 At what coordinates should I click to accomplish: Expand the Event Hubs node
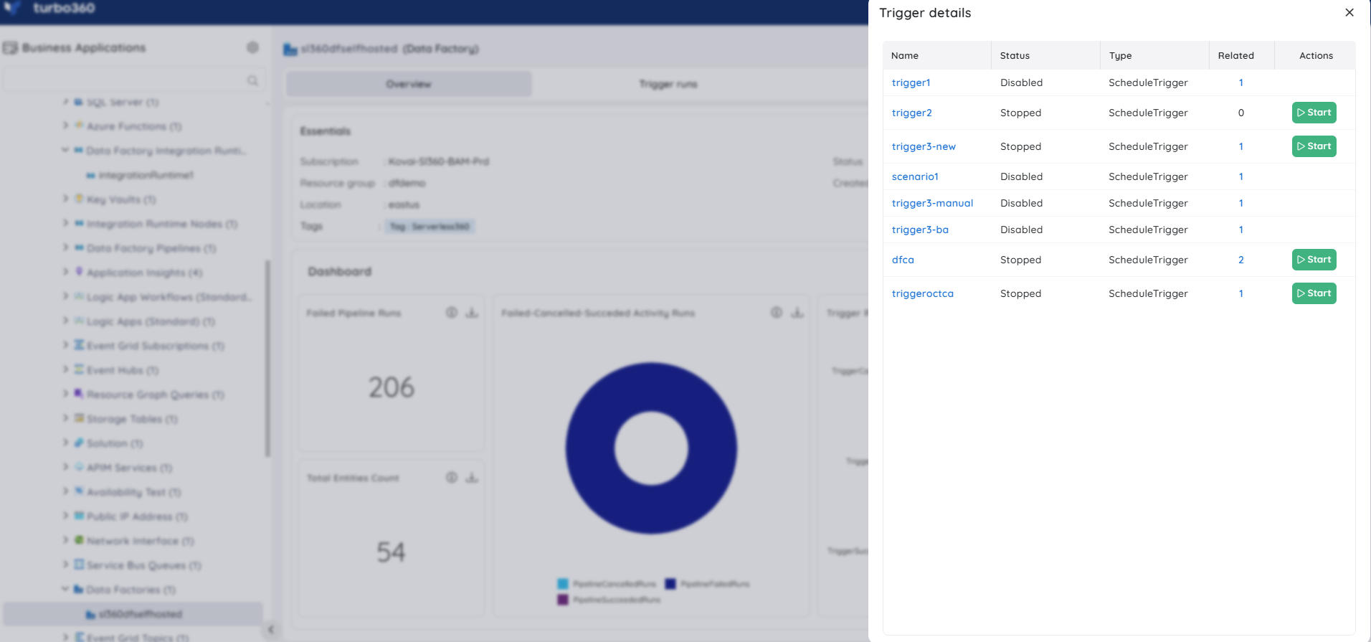coord(65,369)
